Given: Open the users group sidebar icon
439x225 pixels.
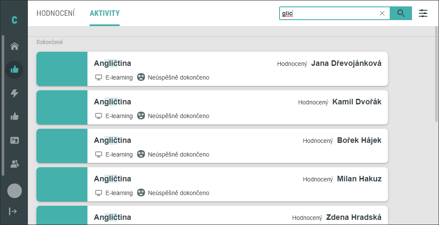Looking at the screenshot, I should pyautogui.click(x=14, y=164).
